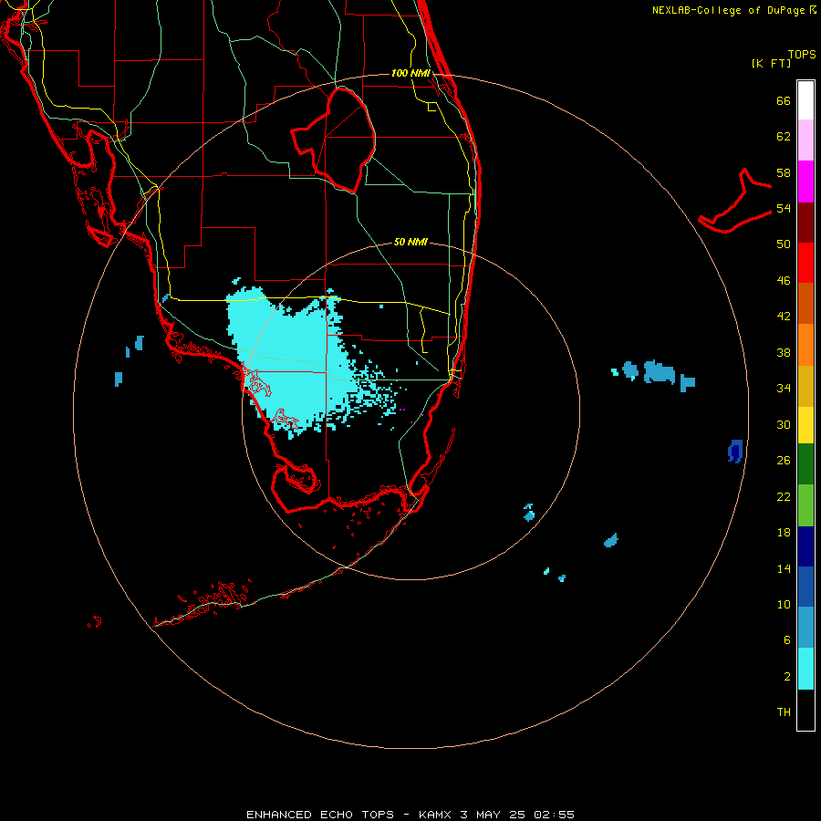The image size is (821, 821).
Task: Click the 100 NMI range ring label
Action: 410,73
